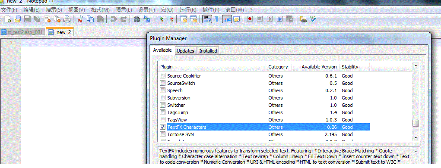Click the Zoom In magnifier icon
This screenshot has height=168, width=441.
tap(160, 19)
